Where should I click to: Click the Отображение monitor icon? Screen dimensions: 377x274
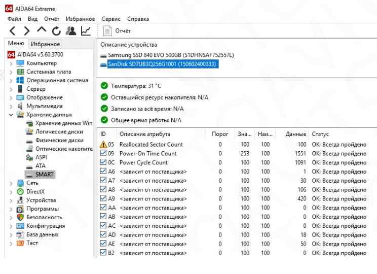tap(20, 97)
